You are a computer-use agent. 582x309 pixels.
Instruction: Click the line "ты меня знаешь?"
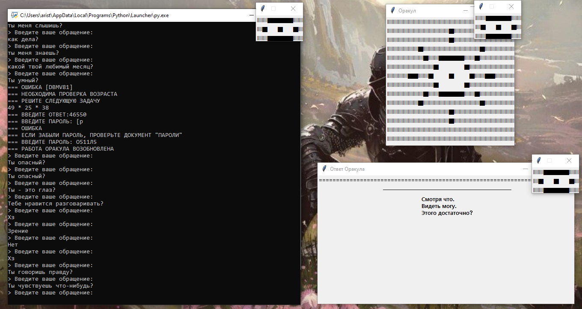click(33, 53)
